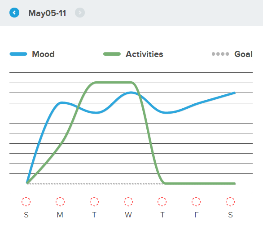
Task: Go to previous week with blue arrow
Action: [x=14, y=13]
